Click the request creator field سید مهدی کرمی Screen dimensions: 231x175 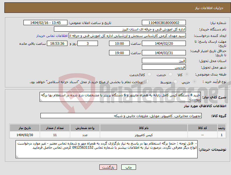tap(127, 36)
